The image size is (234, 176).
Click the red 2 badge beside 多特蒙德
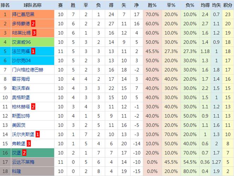(x=33, y=24)
